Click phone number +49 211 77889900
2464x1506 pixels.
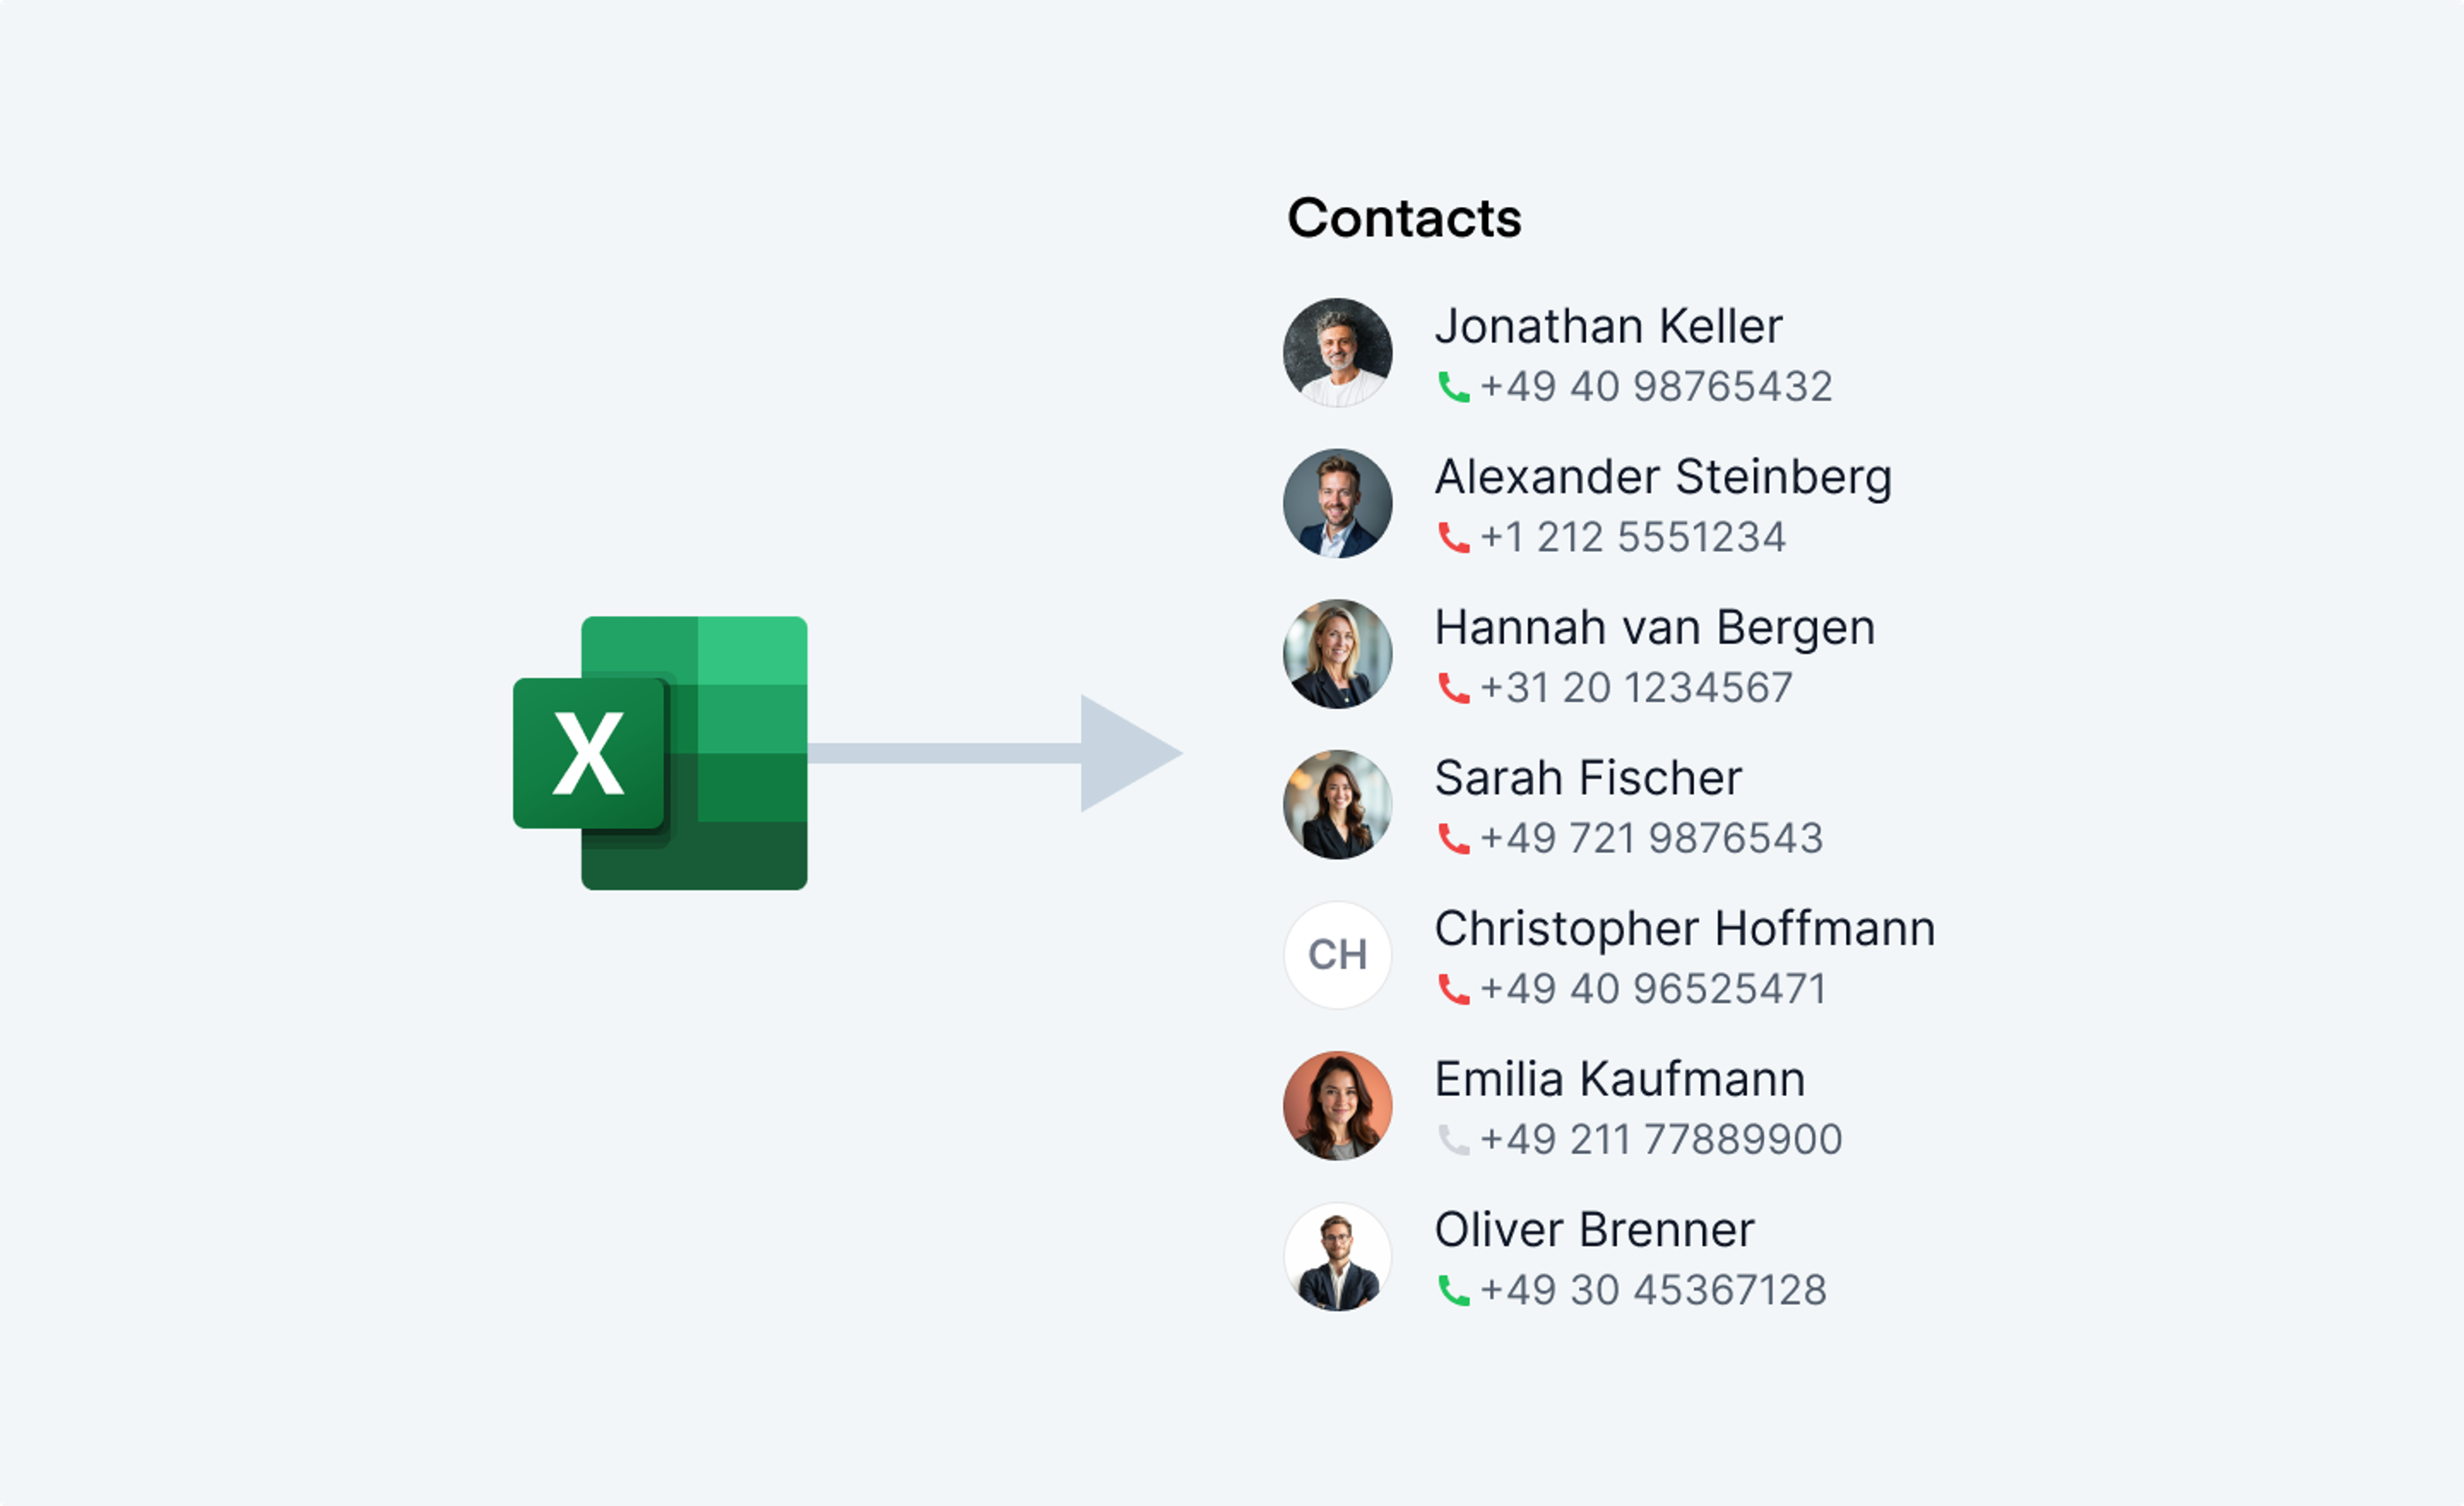point(1661,1140)
